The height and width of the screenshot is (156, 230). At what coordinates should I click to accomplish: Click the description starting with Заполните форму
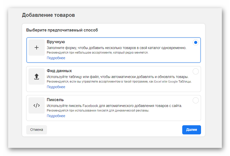tap(116, 48)
